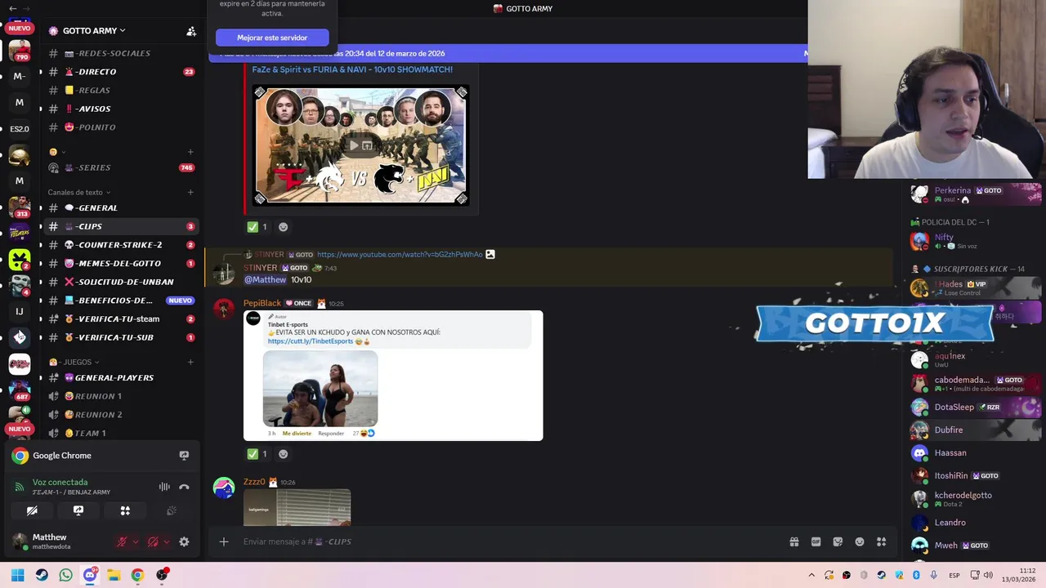This screenshot has height=588, width=1046.
Task: Open apps launcher in message bar
Action: point(882,541)
